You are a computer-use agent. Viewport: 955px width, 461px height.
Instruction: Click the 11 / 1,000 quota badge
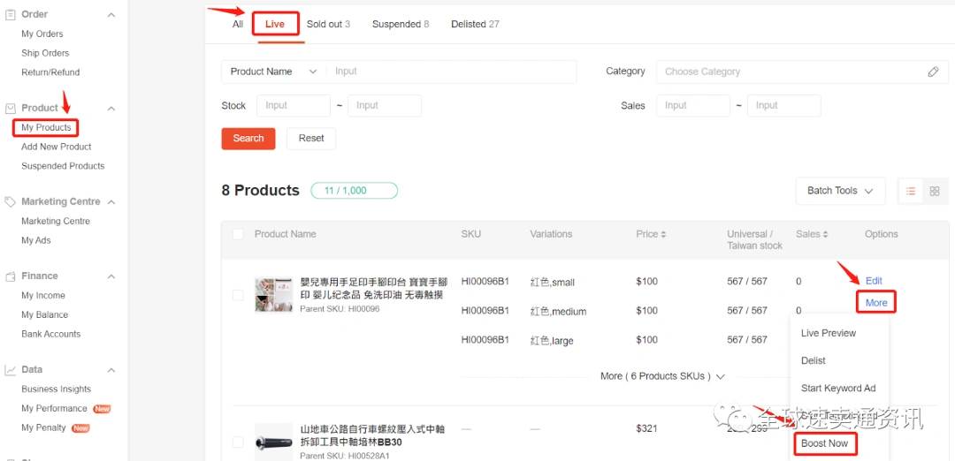[x=354, y=191]
